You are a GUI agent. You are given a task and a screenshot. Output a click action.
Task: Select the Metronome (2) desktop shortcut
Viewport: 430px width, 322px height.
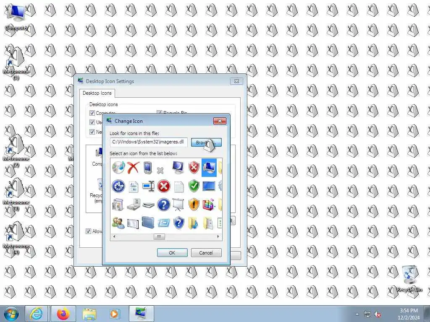pyautogui.click(x=16, y=151)
